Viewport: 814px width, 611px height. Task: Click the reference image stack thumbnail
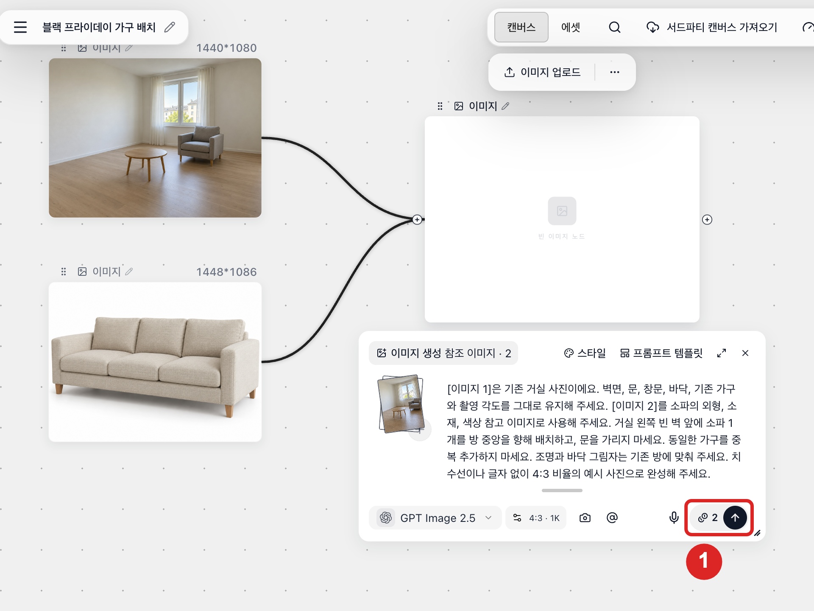[x=401, y=404]
